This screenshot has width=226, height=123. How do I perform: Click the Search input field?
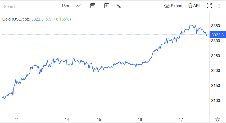(x=28, y=6)
